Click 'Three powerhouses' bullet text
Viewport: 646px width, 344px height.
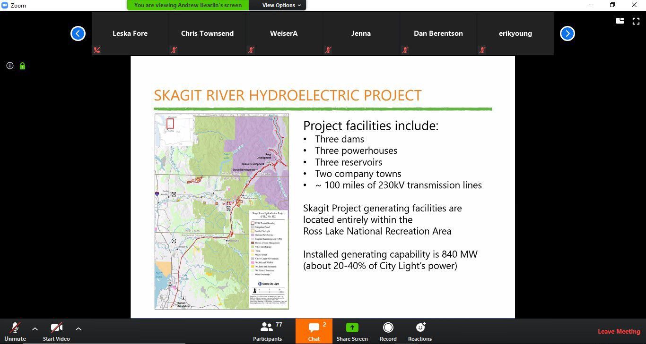coord(356,151)
